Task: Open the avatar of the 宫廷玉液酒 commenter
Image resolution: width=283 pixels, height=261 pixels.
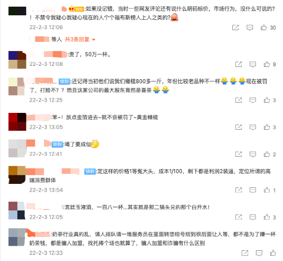Action: tap(17, 210)
